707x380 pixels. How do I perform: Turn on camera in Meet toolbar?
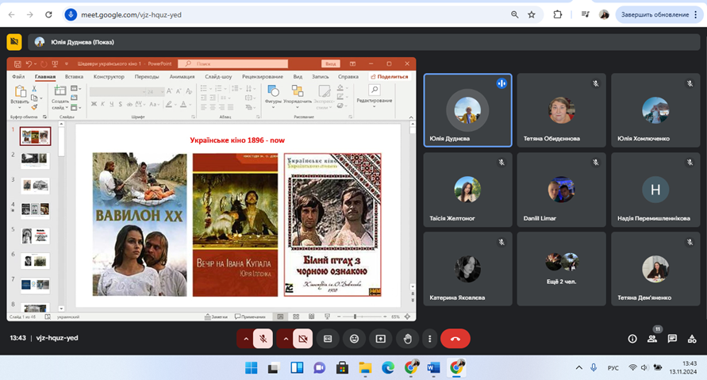303,339
